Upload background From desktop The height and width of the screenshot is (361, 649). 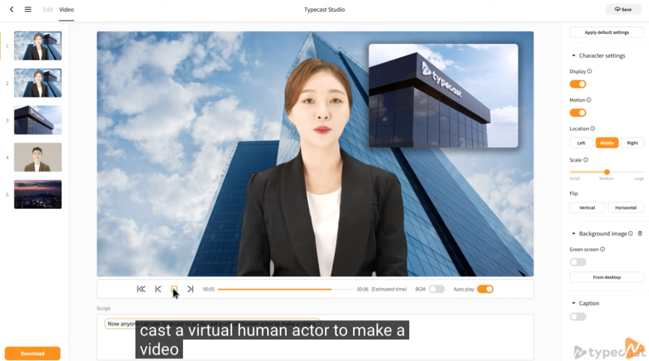(x=607, y=277)
